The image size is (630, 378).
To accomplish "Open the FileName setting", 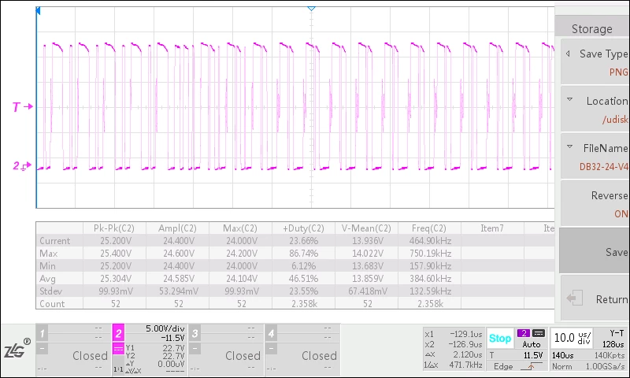I will tap(595, 156).
